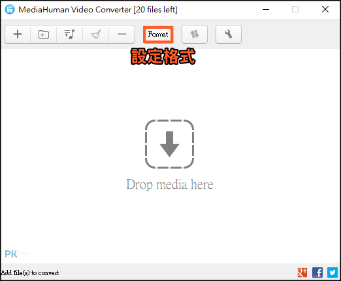Open the Twitter share icon
The image size is (341, 281).
click(x=333, y=273)
